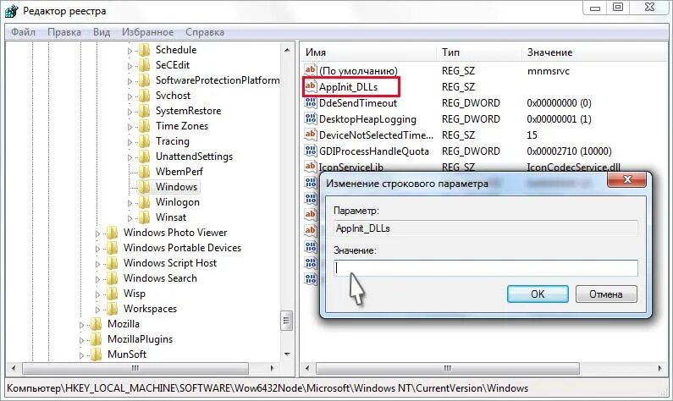Click the Windows Search folder icon

coord(113,278)
